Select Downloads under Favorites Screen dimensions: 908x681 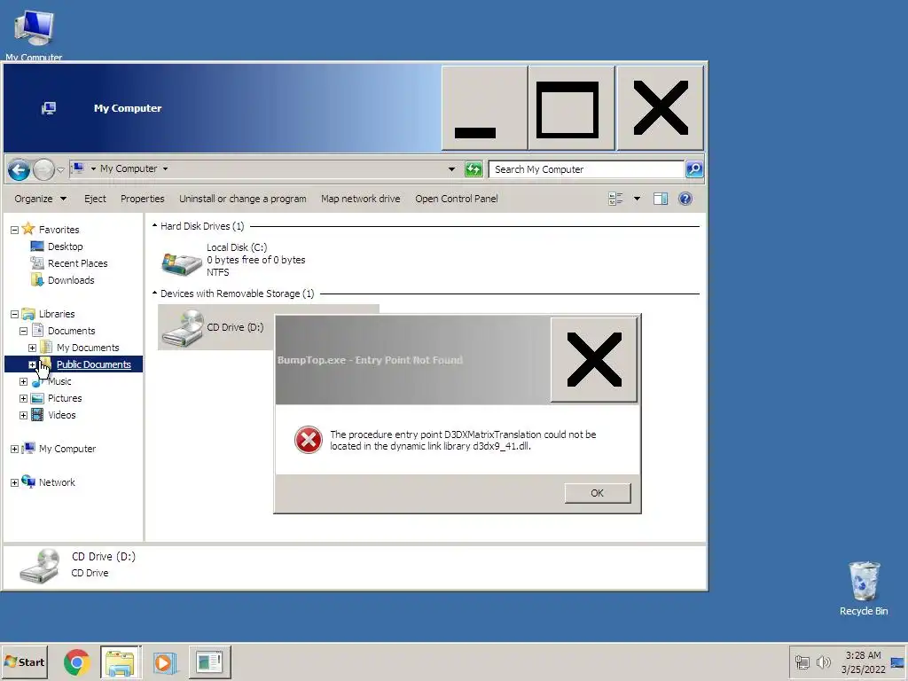(71, 280)
